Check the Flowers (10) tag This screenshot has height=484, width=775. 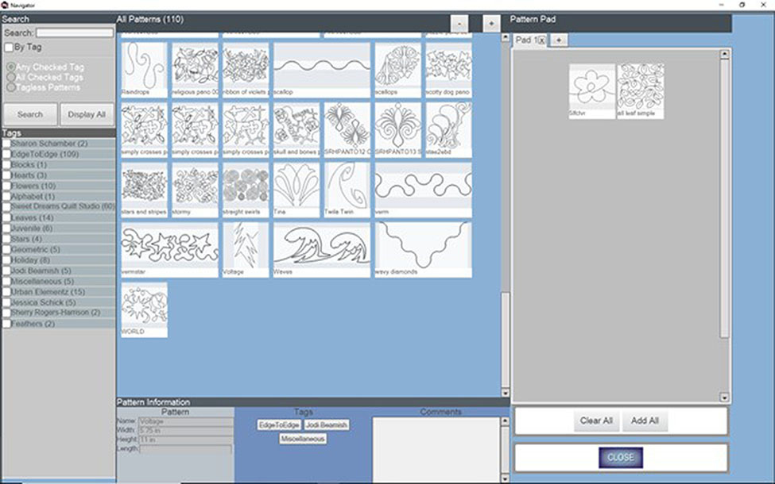[x=6, y=186]
